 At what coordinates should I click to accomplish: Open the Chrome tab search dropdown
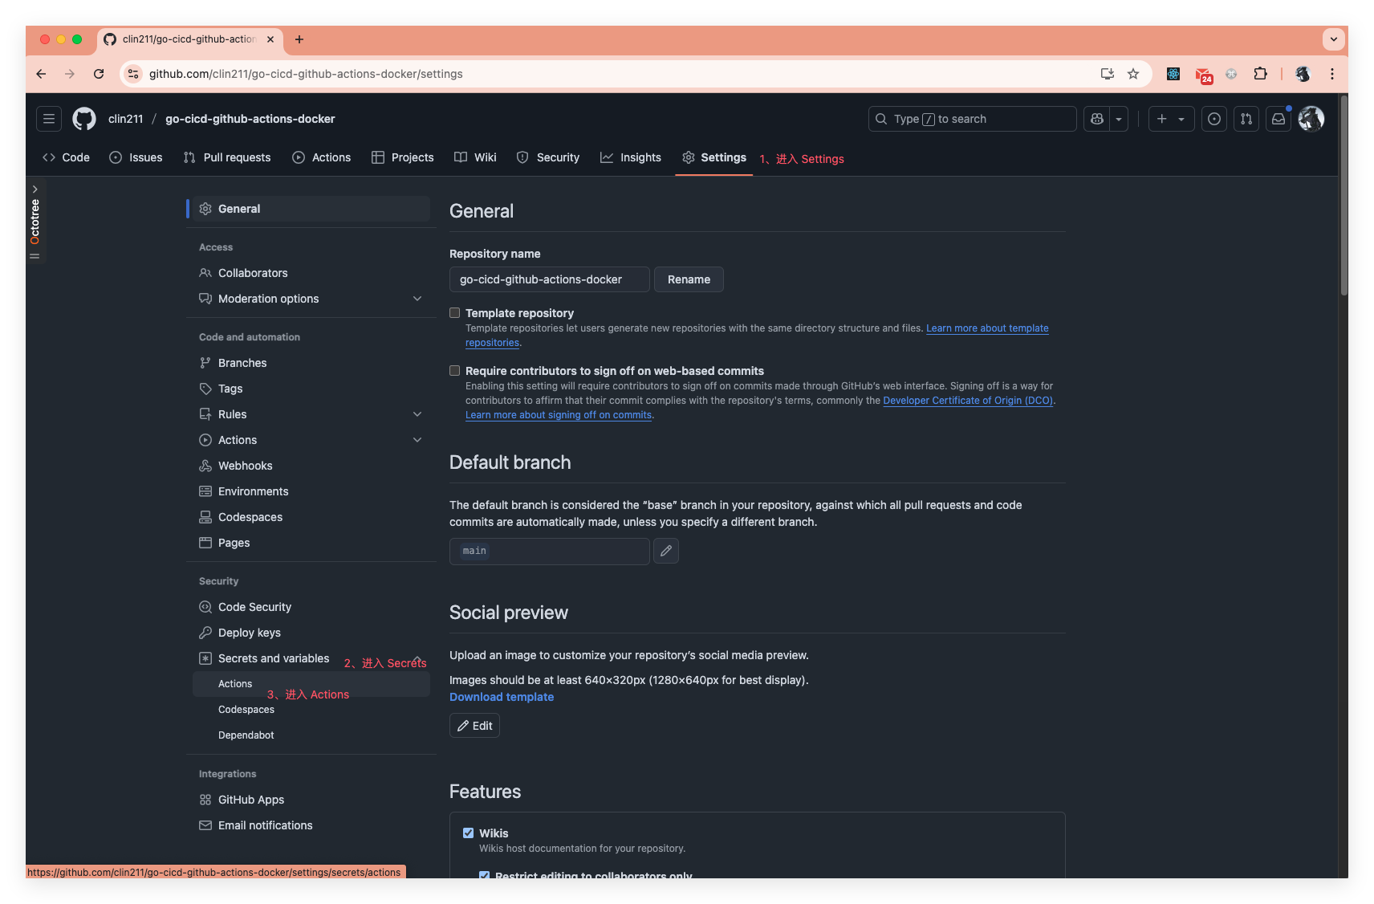pyautogui.click(x=1333, y=39)
